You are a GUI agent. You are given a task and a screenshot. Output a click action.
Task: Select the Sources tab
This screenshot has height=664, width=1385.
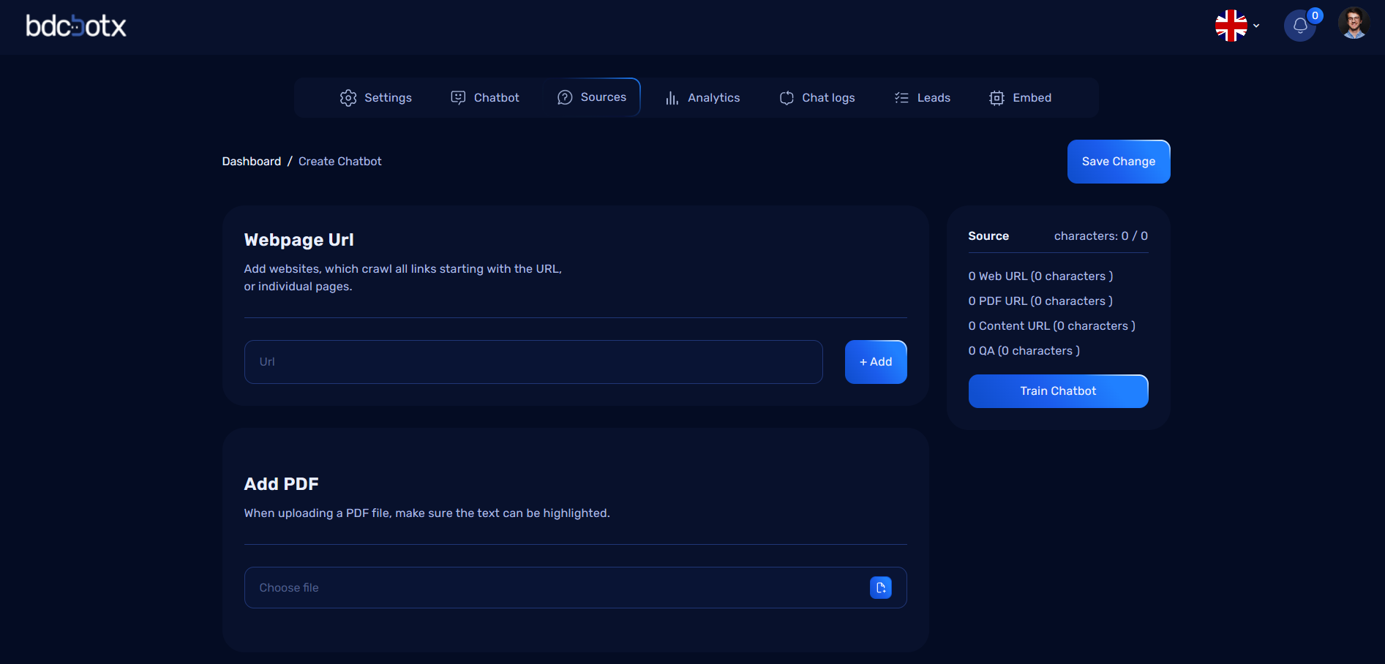(x=592, y=97)
